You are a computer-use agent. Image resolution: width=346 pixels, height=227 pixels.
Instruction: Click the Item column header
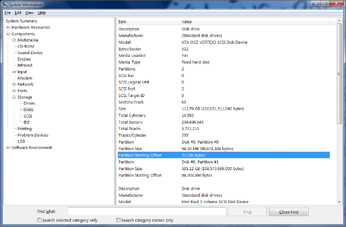(148, 22)
